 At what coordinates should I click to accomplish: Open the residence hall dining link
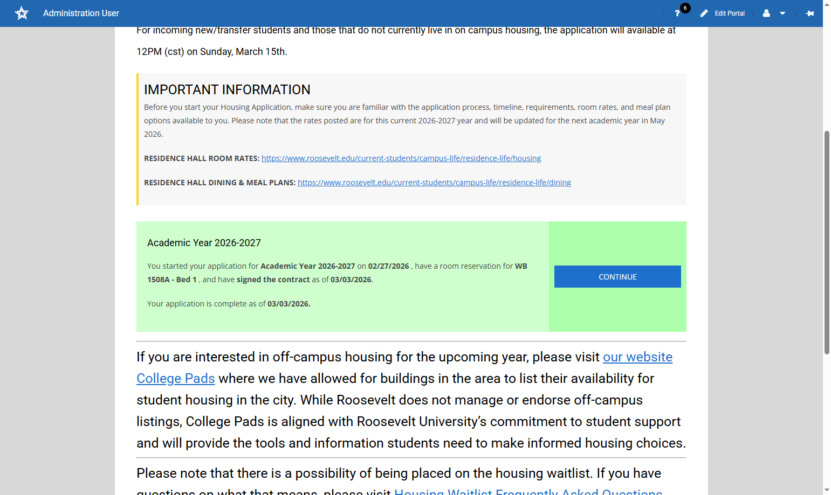434,183
